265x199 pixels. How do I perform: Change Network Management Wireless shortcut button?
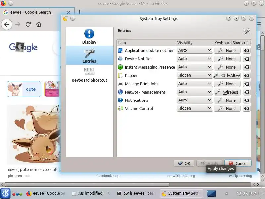pyautogui.click(x=227, y=92)
